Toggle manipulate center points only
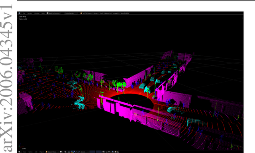 [x=69, y=152]
